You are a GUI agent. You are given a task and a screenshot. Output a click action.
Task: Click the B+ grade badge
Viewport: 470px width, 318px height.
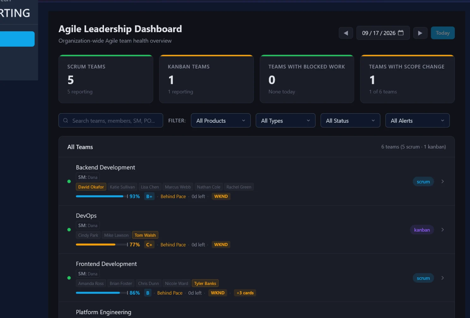[149, 196]
